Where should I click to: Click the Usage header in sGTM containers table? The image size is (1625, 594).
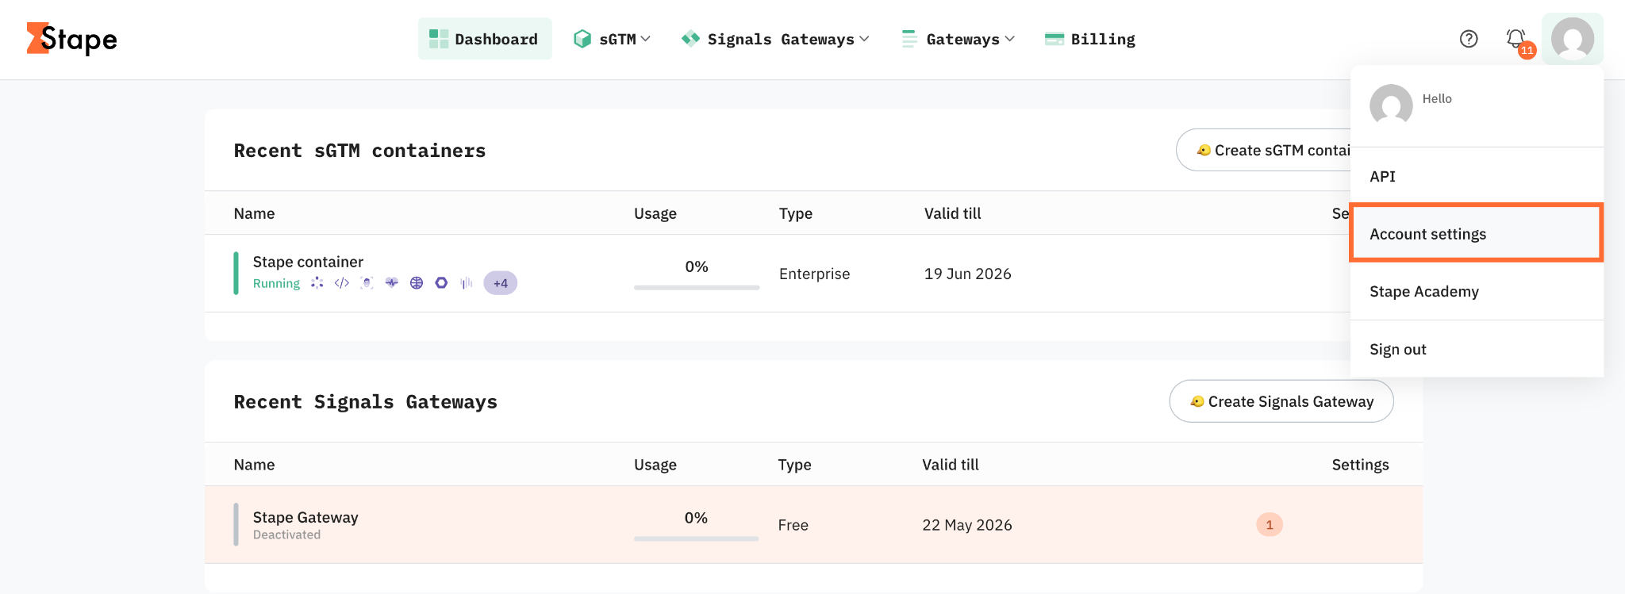pyautogui.click(x=655, y=213)
